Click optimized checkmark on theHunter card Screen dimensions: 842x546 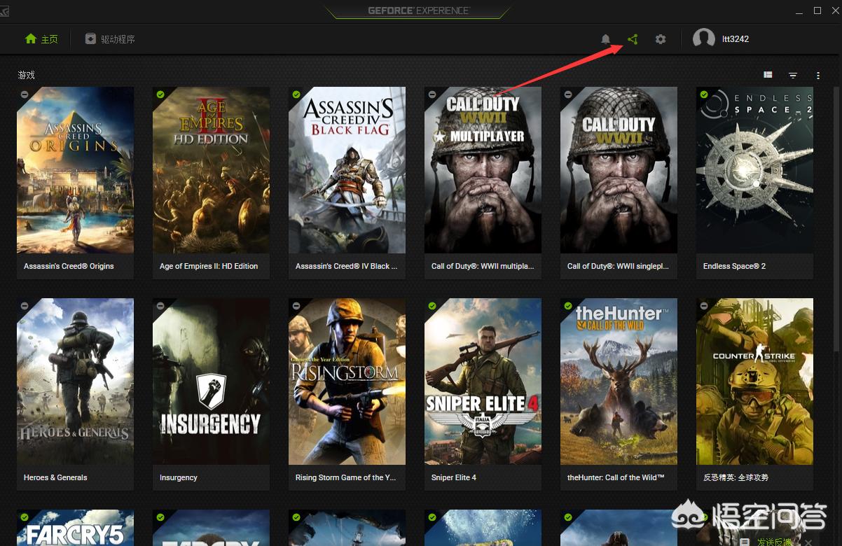pos(568,306)
